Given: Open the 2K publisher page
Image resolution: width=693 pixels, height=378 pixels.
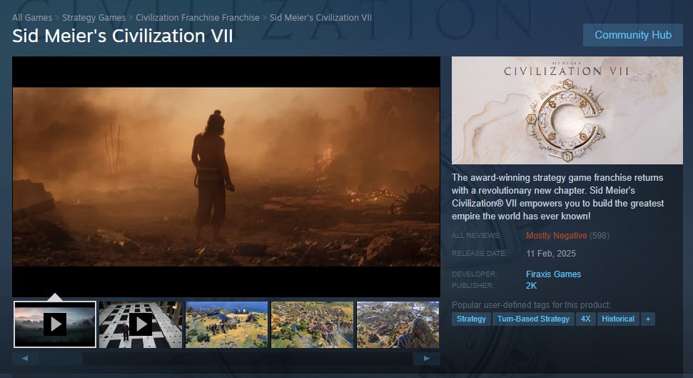Looking at the screenshot, I should click(531, 286).
